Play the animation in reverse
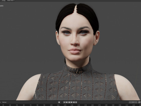Viewport: 141px width, 106px height. [69, 102]
